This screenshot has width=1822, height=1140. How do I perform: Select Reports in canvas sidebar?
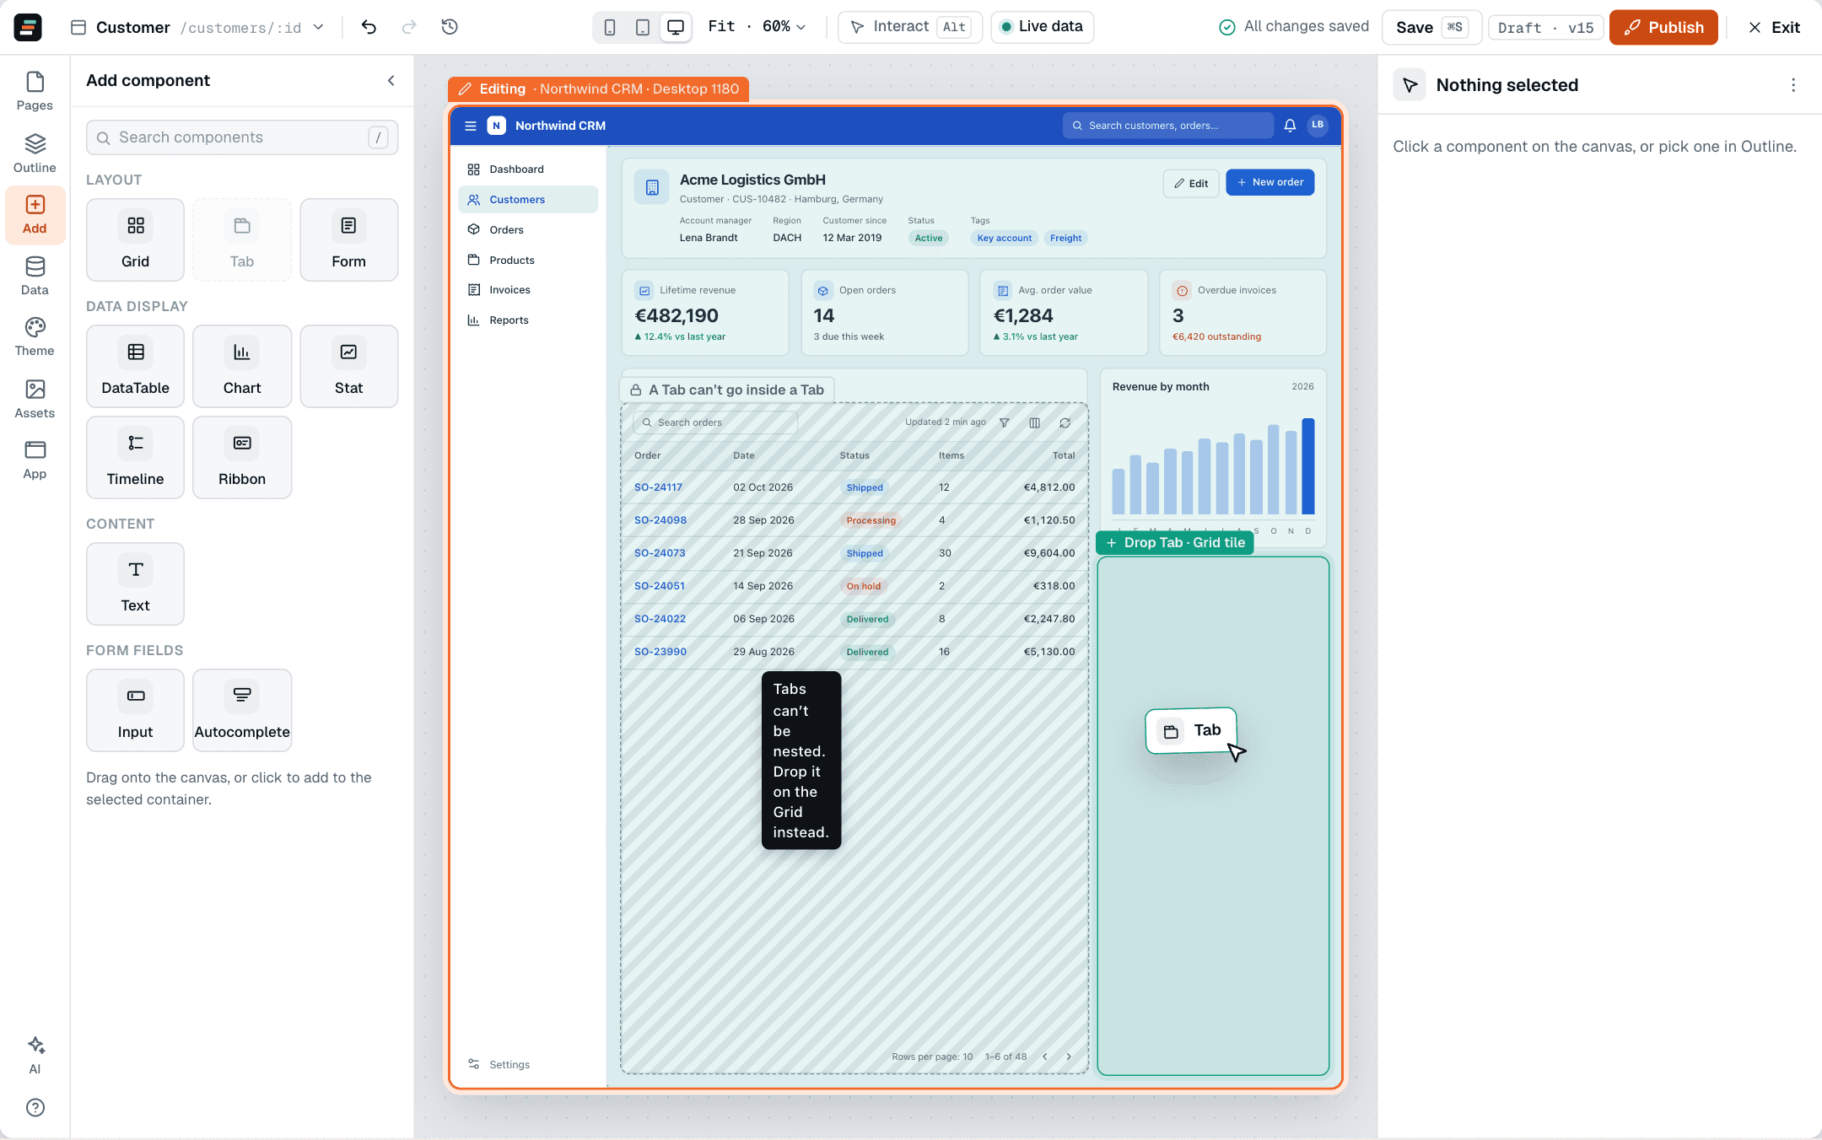[528, 320]
